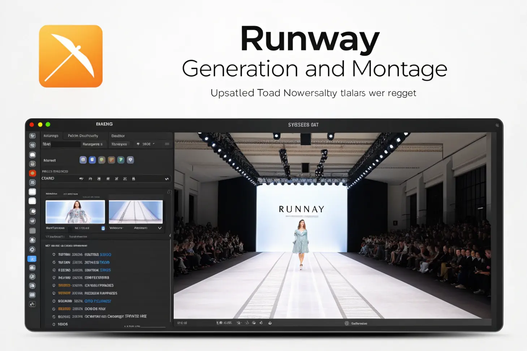Image resolution: width=527 pixels, height=351 pixels.
Task: Click the bottom-most icon in the left sidebar
Action: (32, 304)
